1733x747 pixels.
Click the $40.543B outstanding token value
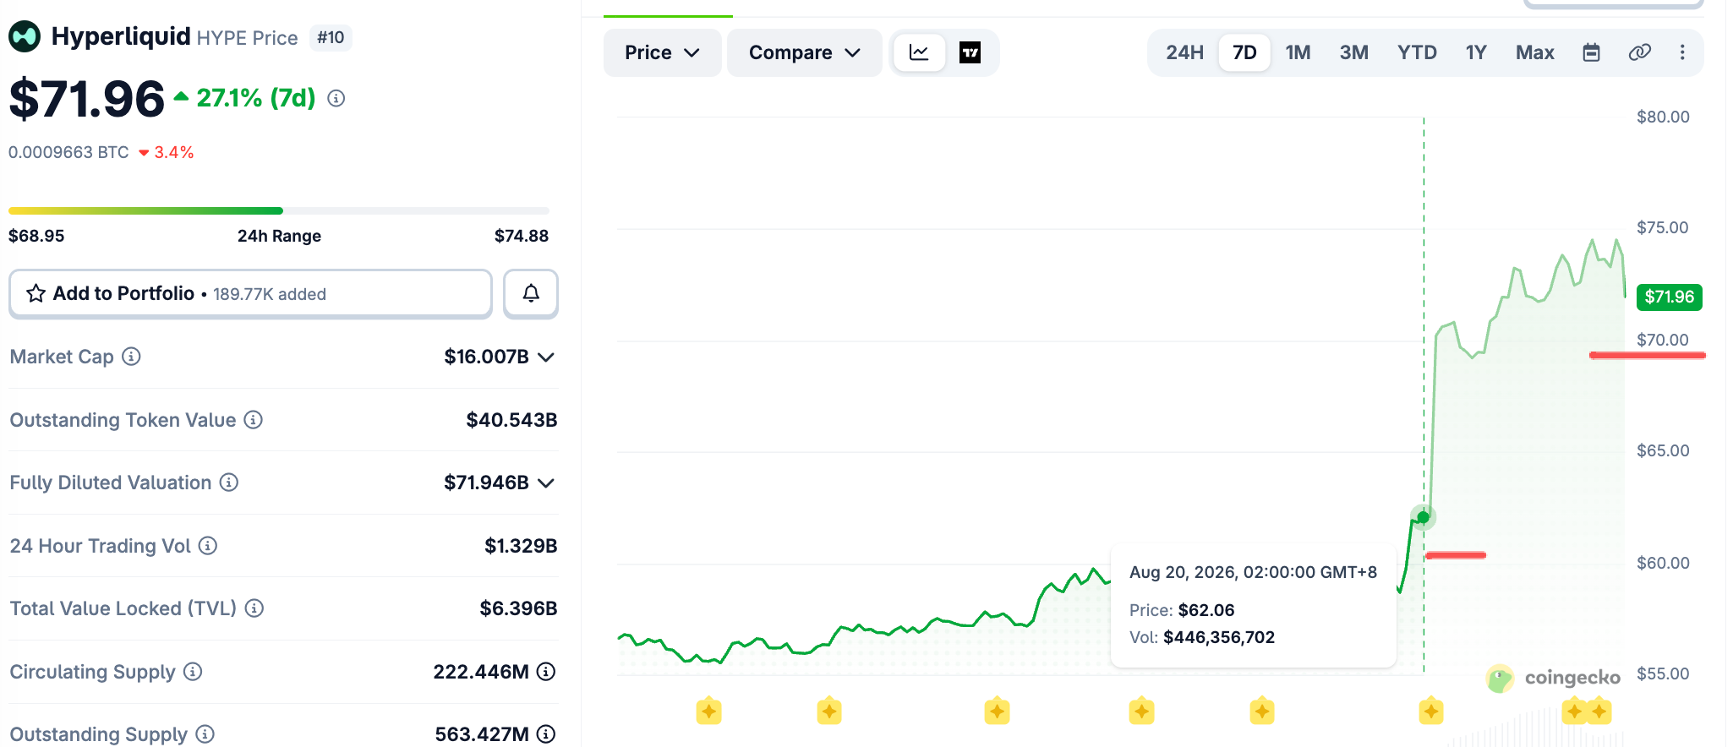[x=511, y=420]
